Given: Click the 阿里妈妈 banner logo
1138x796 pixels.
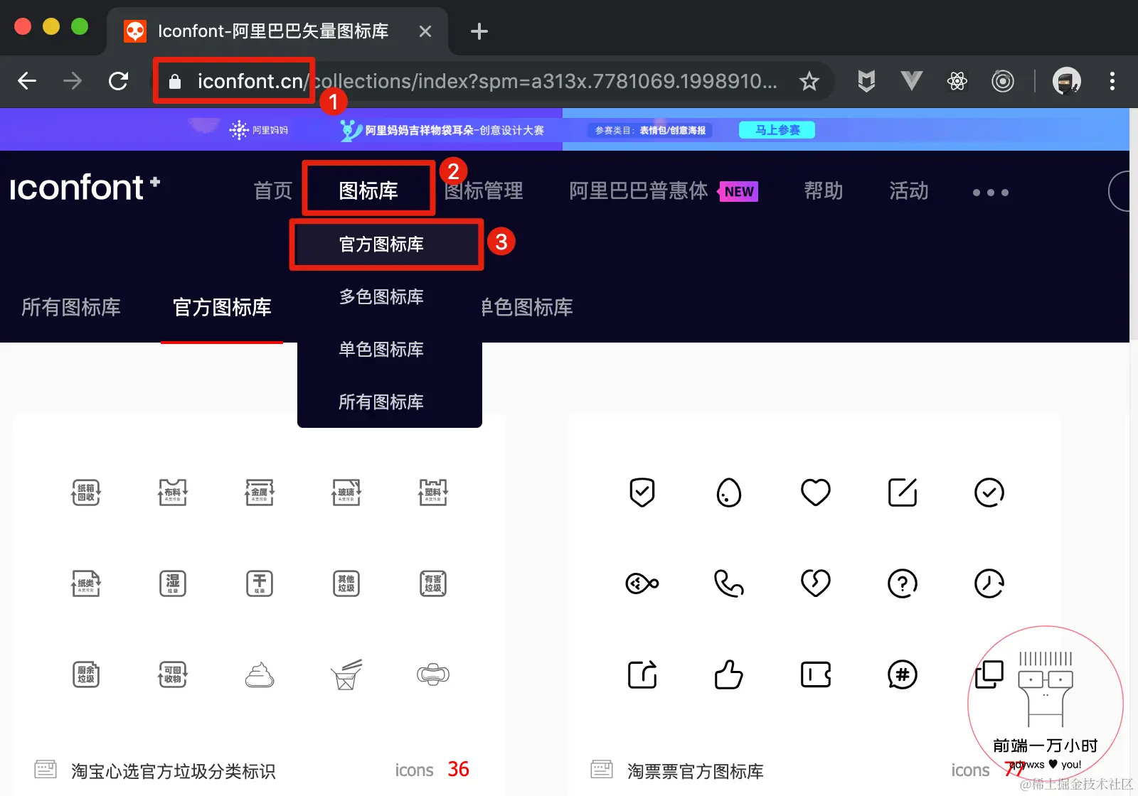Looking at the screenshot, I should pos(258,130).
